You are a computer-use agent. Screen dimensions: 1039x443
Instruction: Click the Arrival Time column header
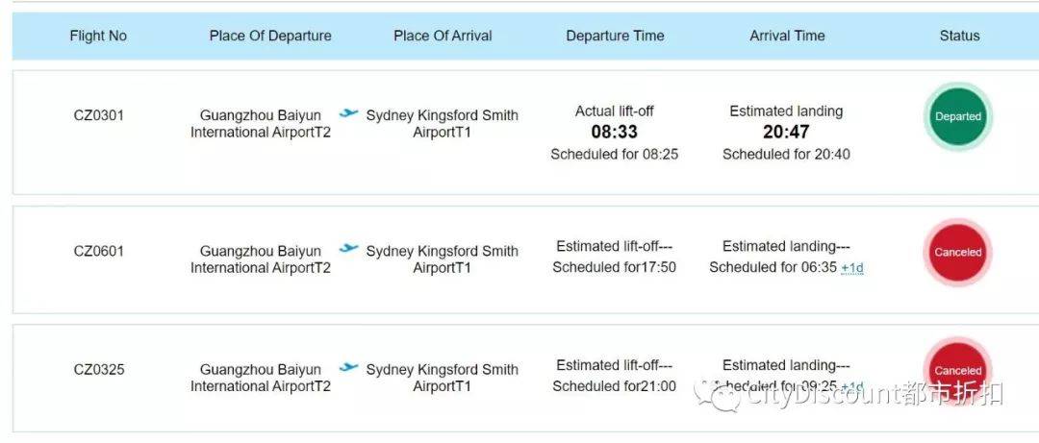787,36
